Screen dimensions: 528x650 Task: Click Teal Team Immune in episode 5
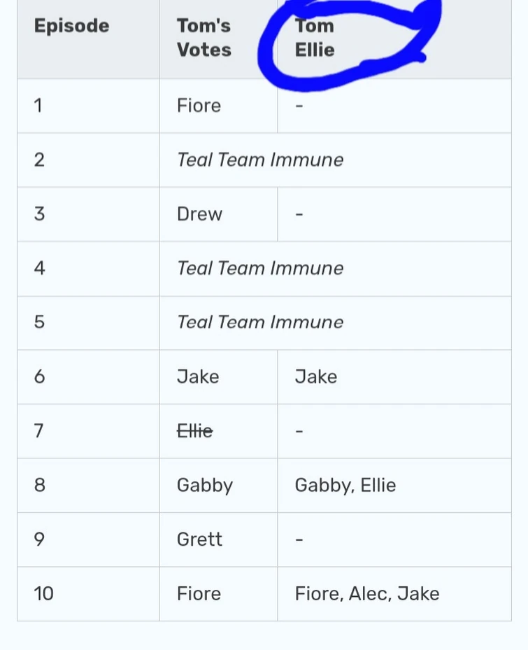coord(260,323)
